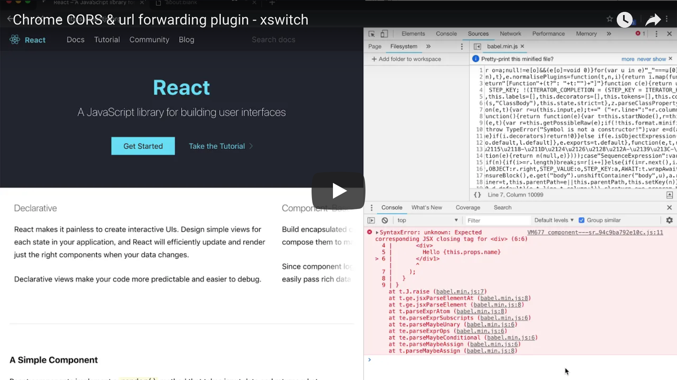Image resolution: width=677 pixels, height=380 pixels.
Task: Click the show drawer icon in the status bar
Action: tap(669, 195)
